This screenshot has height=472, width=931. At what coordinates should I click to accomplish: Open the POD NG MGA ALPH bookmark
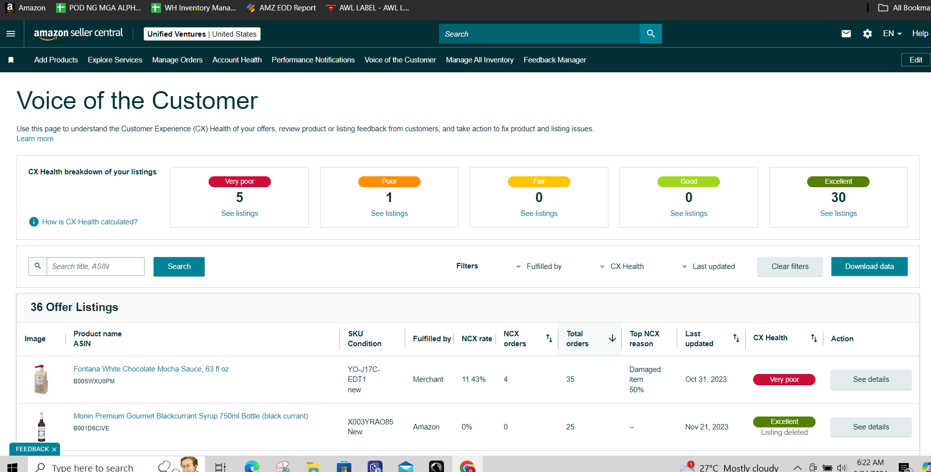click(x=99, y=8)
